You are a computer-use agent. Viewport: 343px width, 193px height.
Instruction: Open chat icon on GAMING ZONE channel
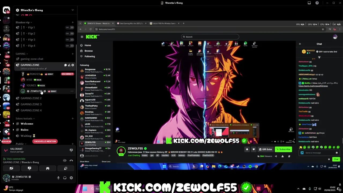point(65,65)
